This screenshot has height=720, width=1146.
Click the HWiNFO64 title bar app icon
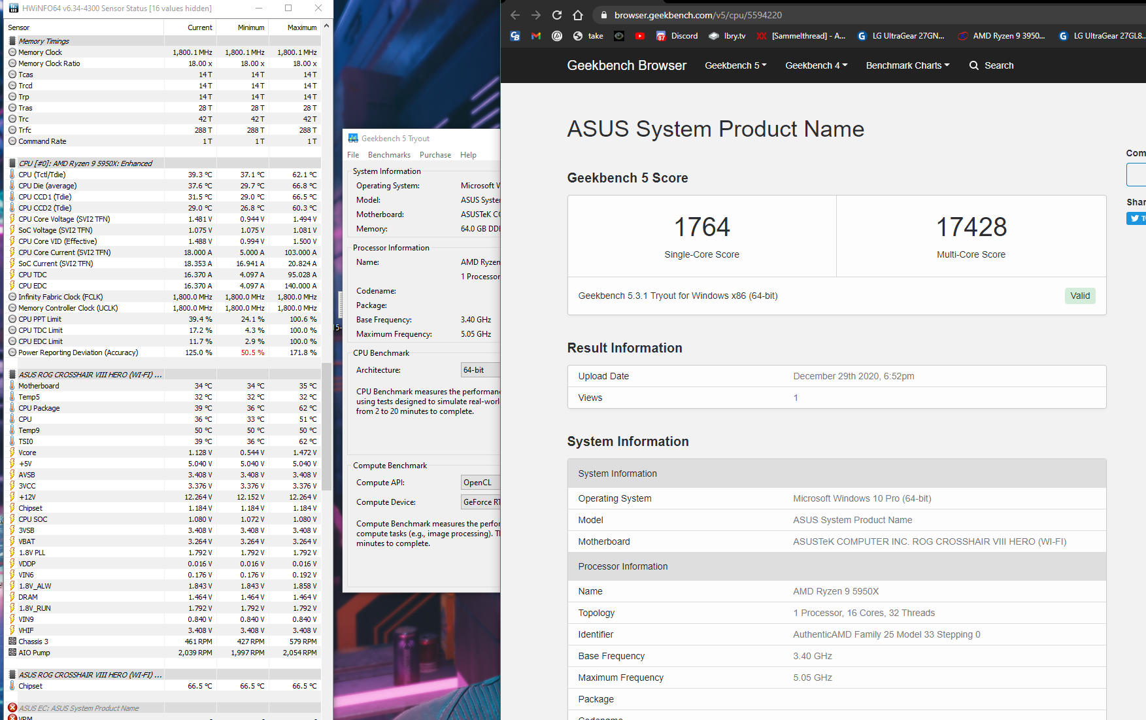click(x=13, y=9)
